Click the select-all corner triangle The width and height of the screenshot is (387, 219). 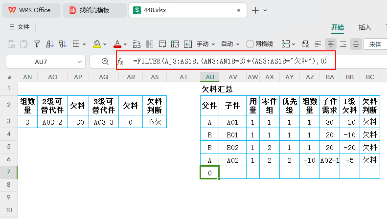point(9,77)
